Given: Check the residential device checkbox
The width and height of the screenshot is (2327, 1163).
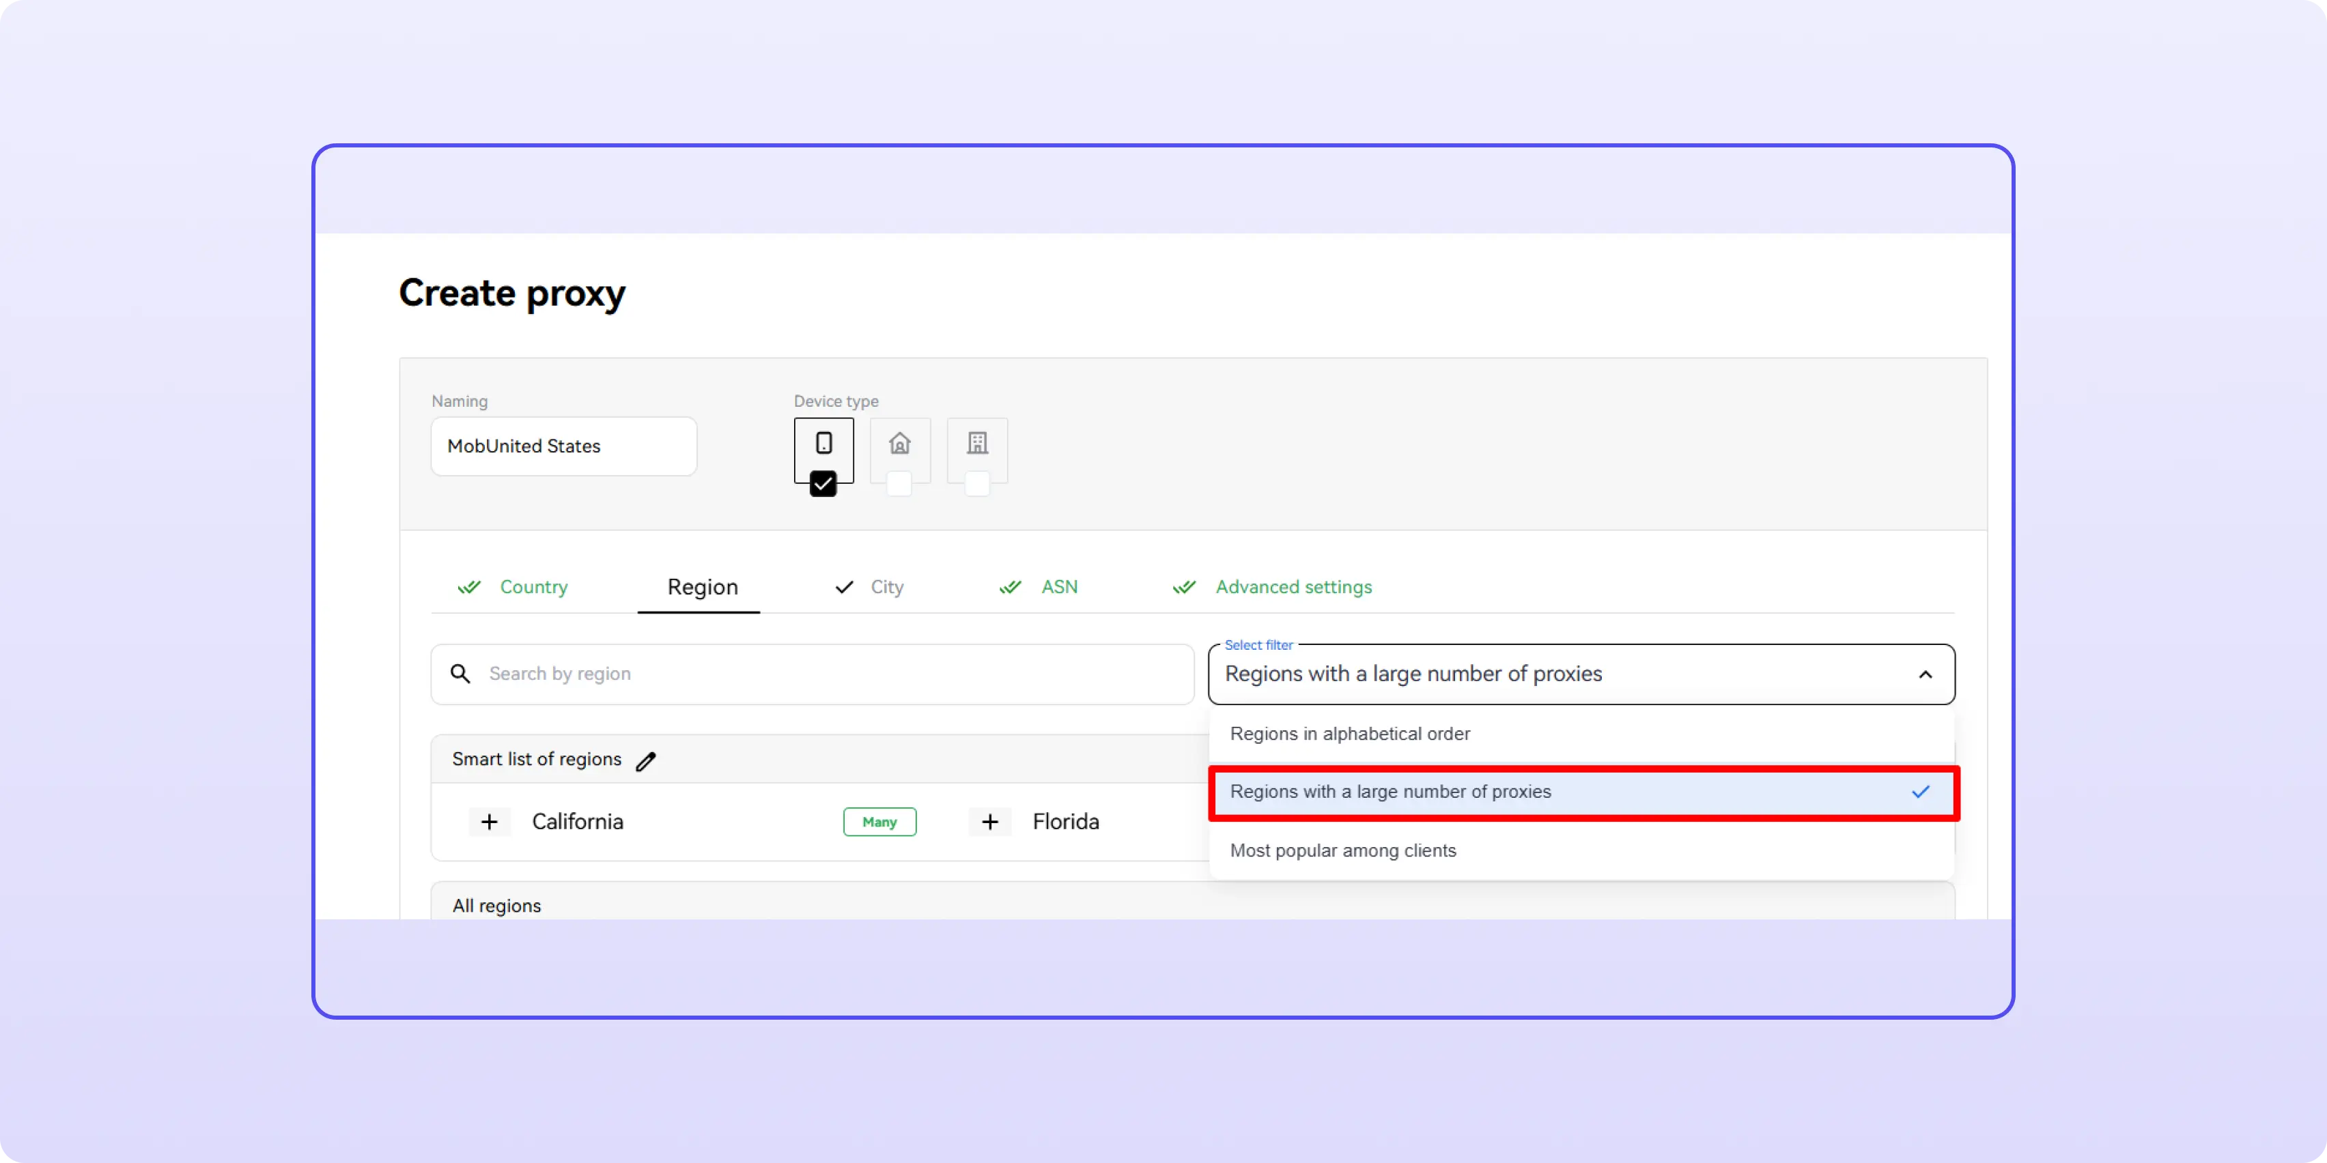Looking at the screenshot, I should point(899,484).
